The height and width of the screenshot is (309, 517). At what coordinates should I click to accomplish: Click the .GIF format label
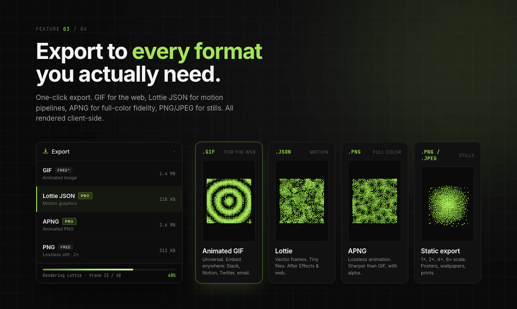(x=209, y=152)
